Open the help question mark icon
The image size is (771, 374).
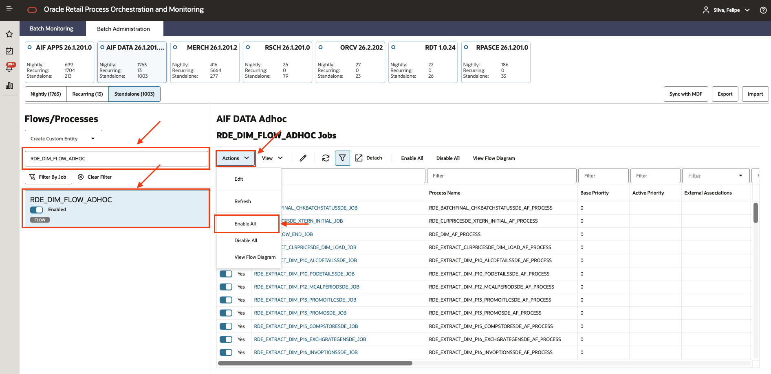(763, 10)
